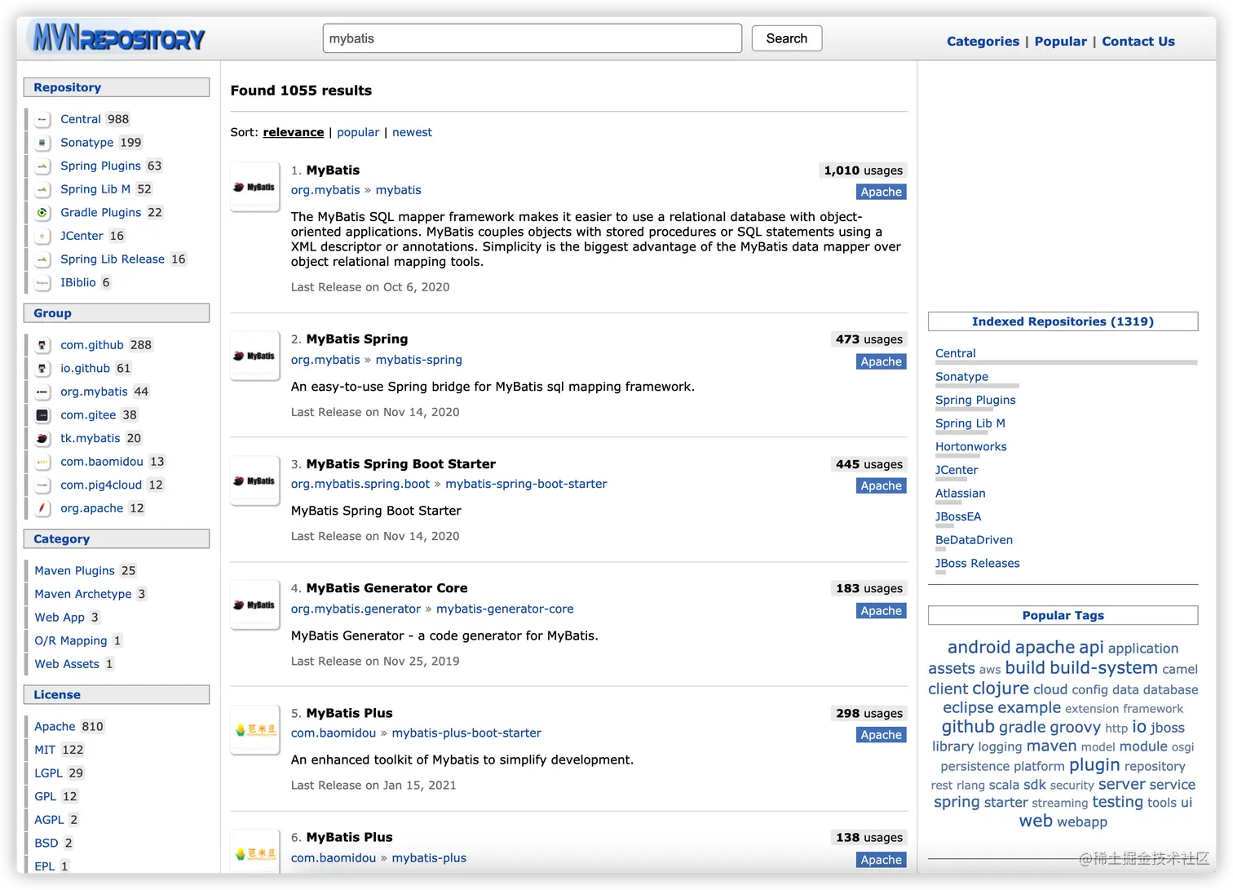The image size is (1233, 890).
Task: Click 1,010 usages for MyBatis
Action: coord(863,170)
